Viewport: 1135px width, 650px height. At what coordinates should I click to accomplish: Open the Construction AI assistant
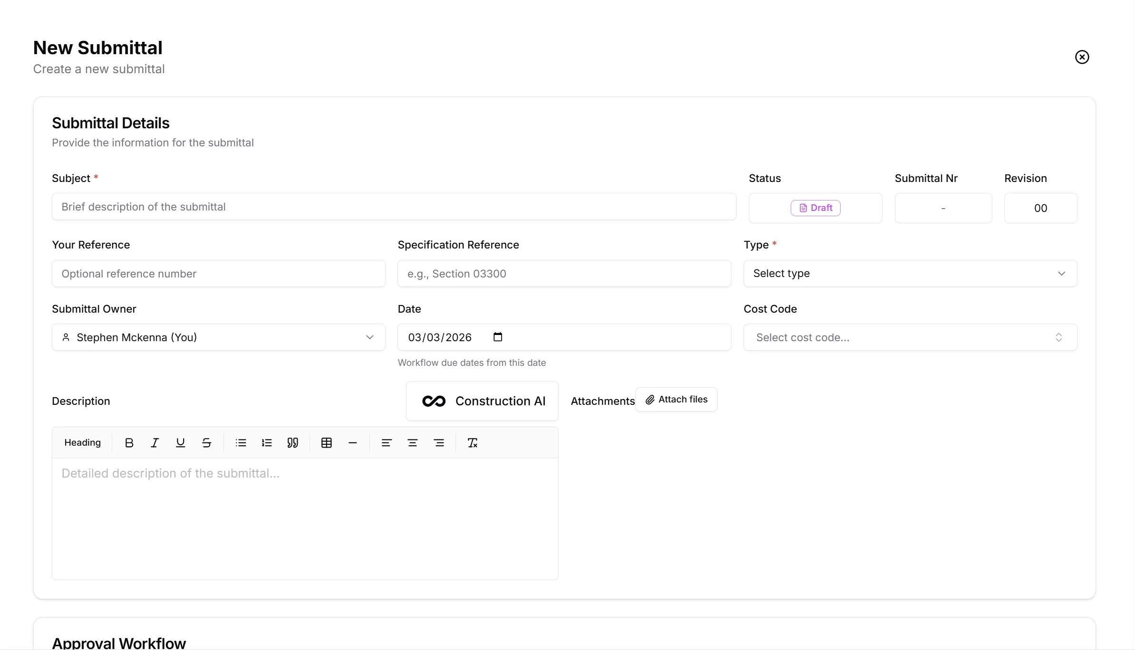[482, 401]
